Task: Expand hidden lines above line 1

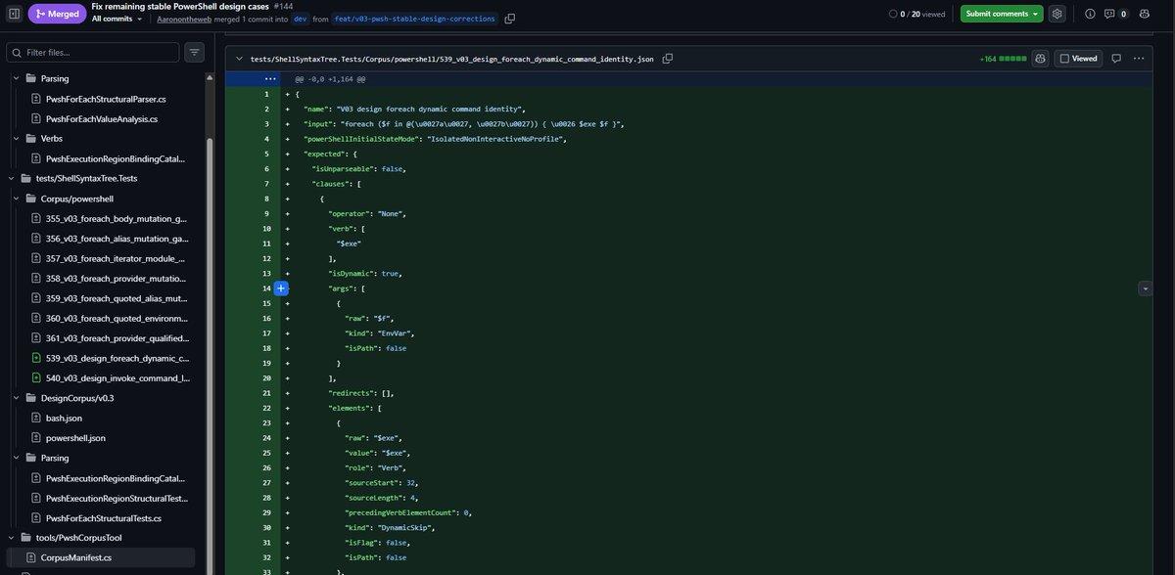Action: click(270, 78)
